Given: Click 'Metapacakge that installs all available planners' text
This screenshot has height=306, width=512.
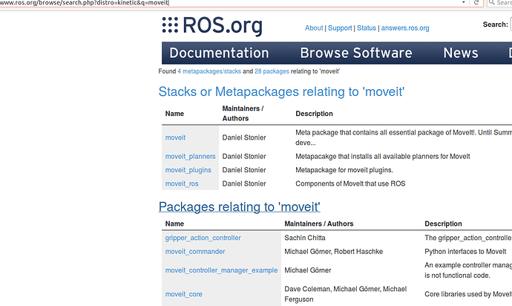Looking at the screenshot, I should (x=383, y=157).
